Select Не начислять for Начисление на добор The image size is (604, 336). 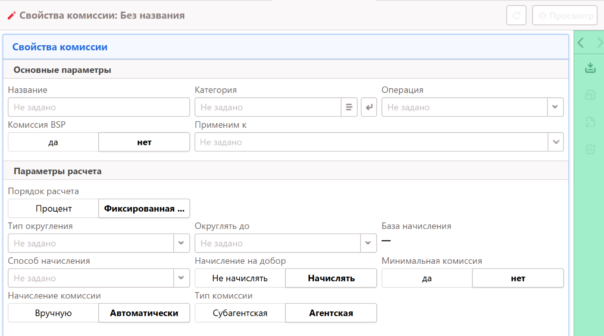point(240,278)
